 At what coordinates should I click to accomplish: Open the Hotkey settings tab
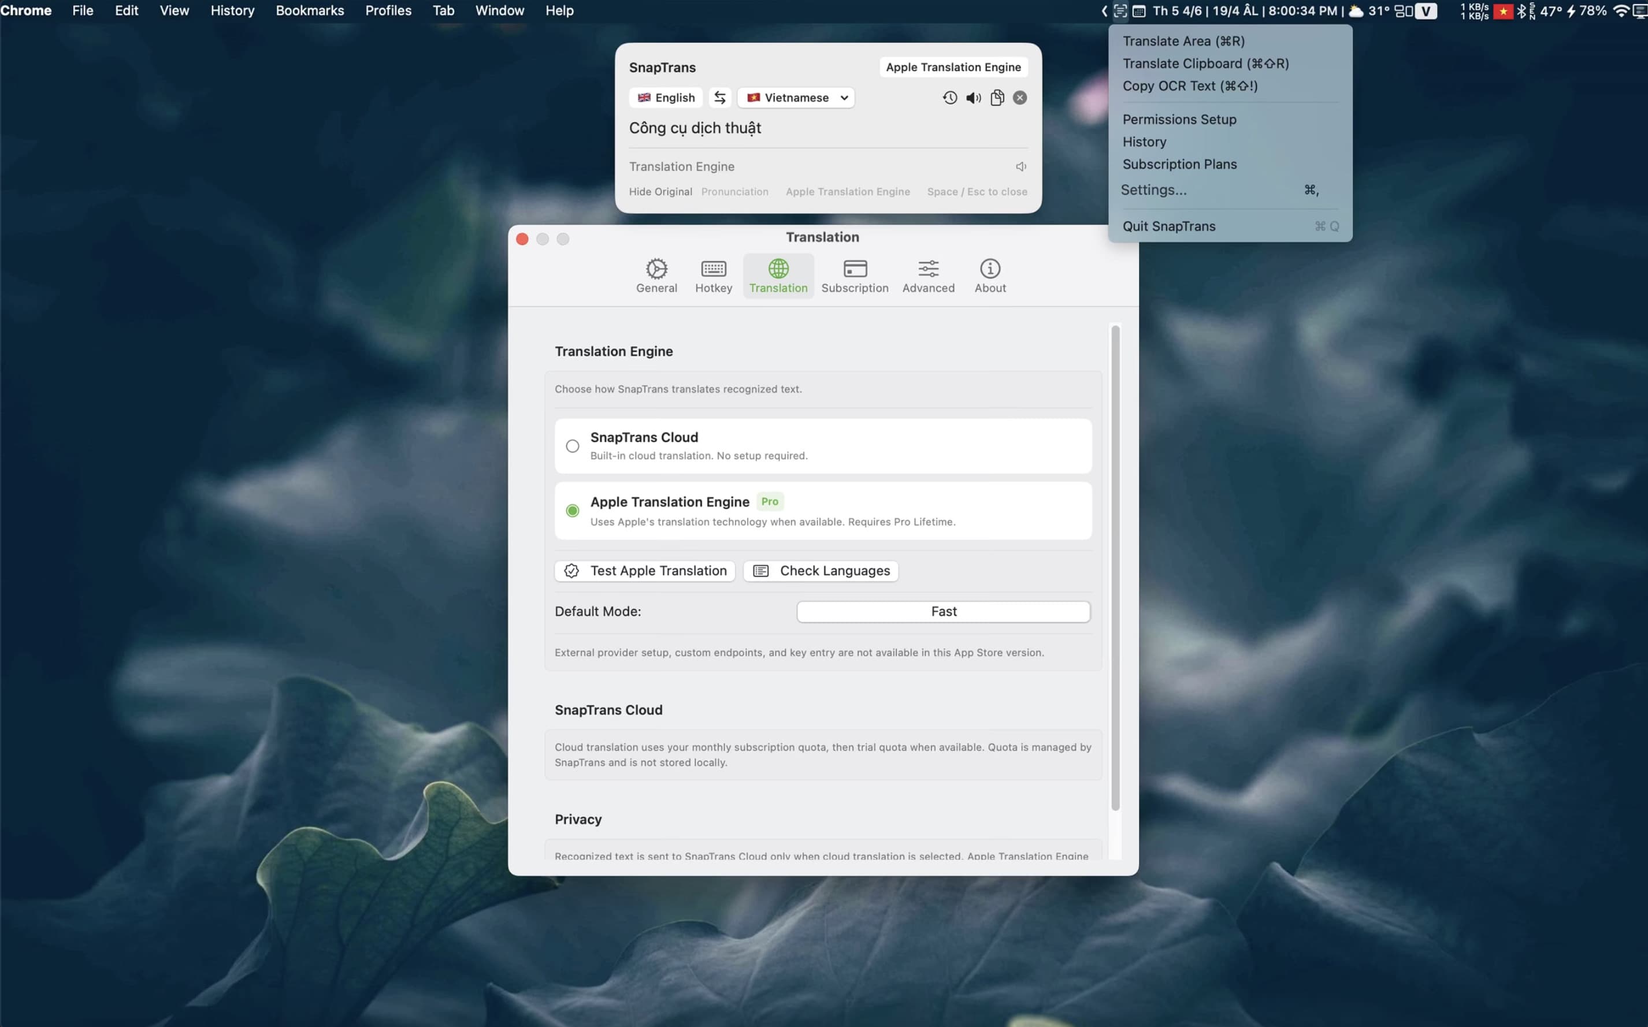click(x=713, y=276)
